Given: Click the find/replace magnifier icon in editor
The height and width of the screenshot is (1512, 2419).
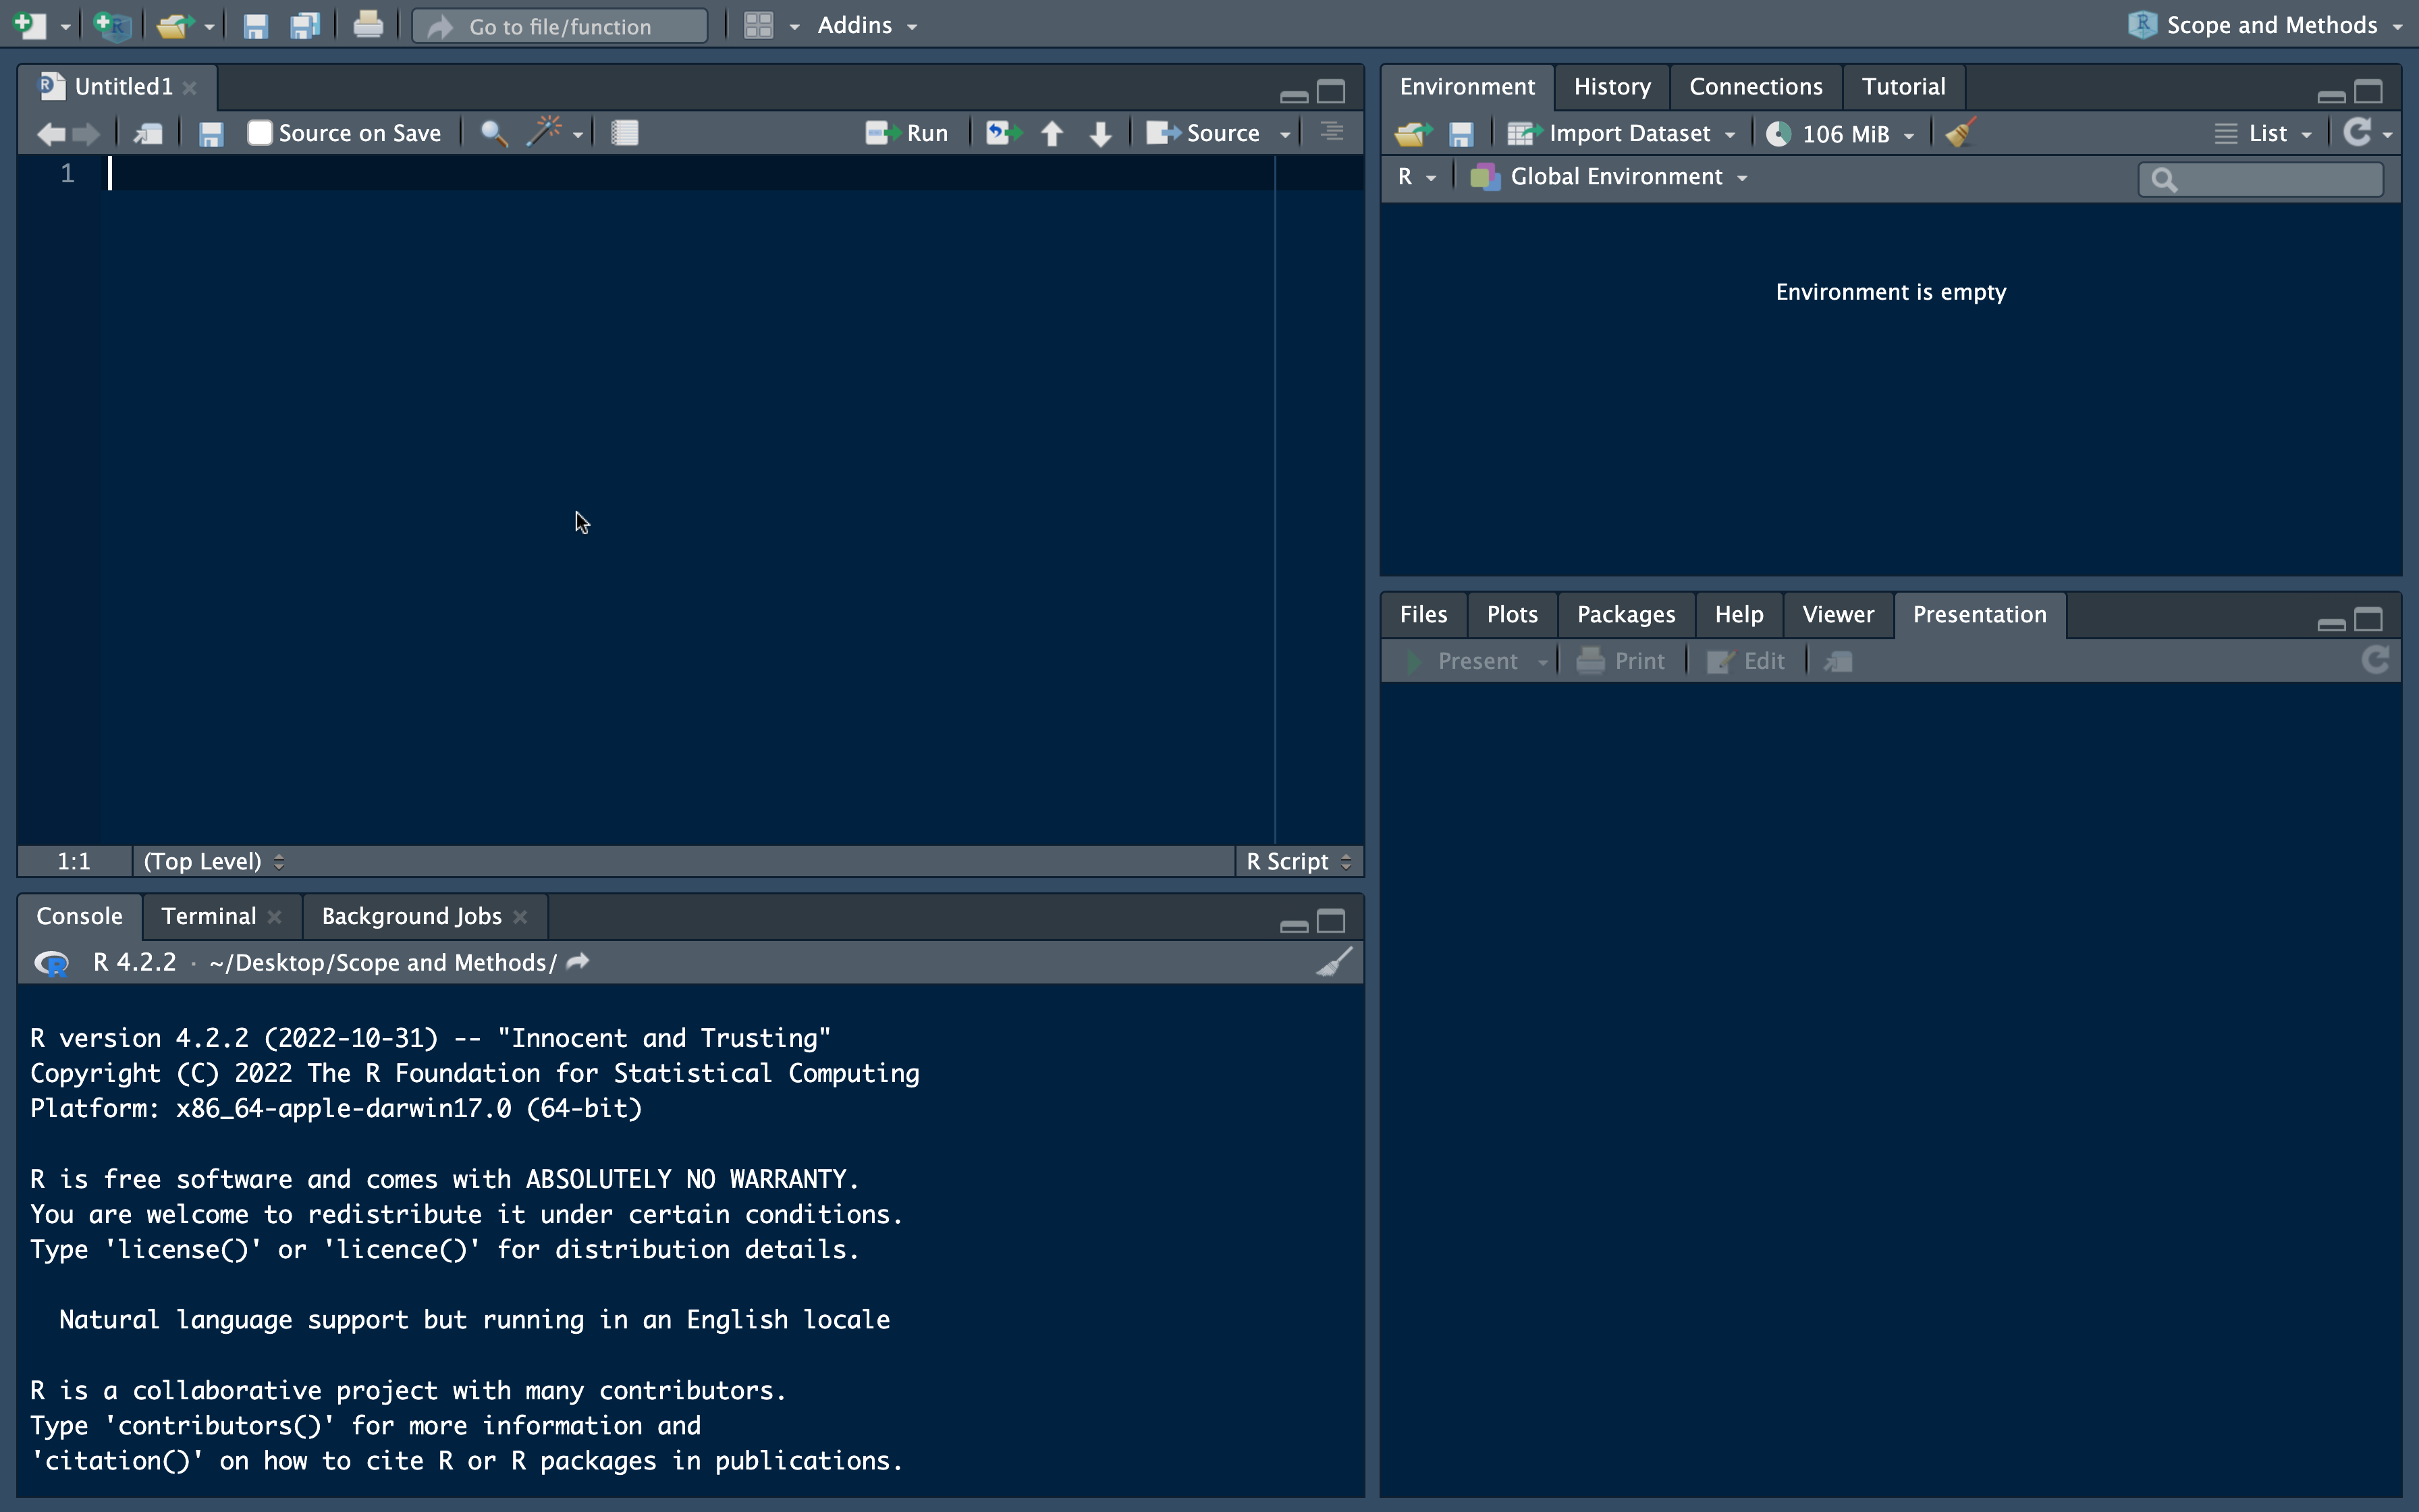Looking at the screenshot, I should click(493, 133).
